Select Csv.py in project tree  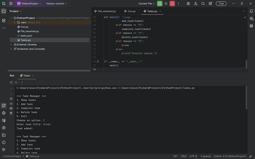click(x=24, y=27)
